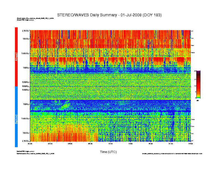
Task: Click the 18:00 time tick label
Action: 150,144
